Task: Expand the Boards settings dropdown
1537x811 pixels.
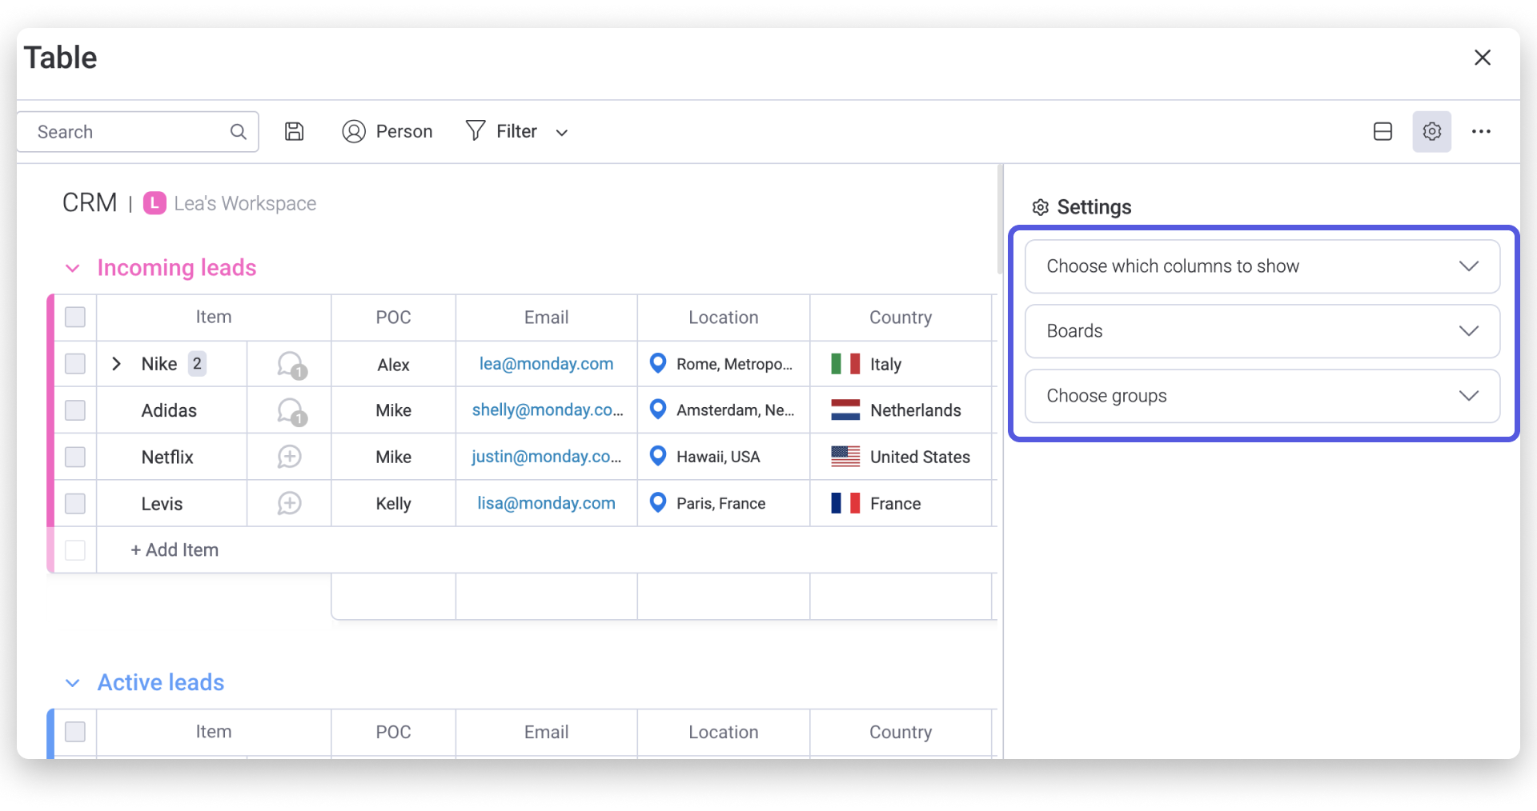Action: point(1262,331)
